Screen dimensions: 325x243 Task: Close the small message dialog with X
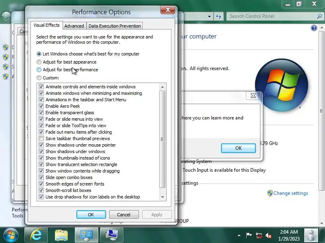[253, 96]
